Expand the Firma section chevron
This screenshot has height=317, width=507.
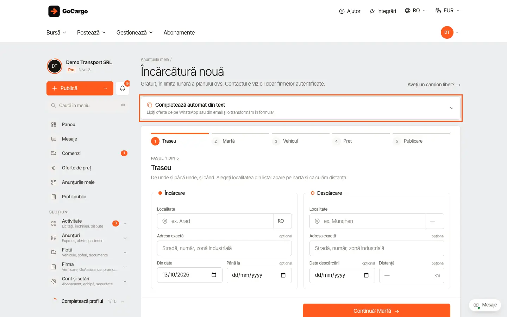(x=125, y=267)
